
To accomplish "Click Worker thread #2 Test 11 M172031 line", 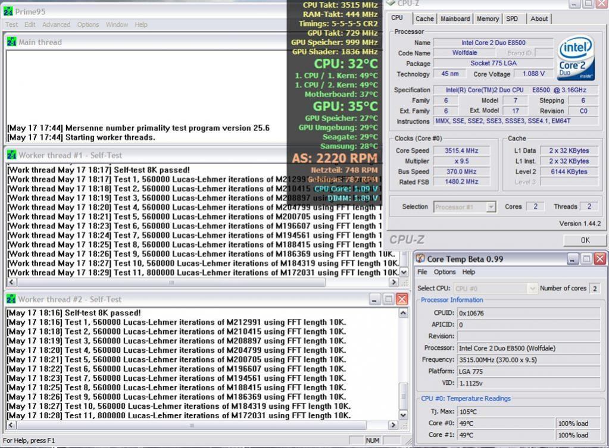I will [x=179, y=415].
